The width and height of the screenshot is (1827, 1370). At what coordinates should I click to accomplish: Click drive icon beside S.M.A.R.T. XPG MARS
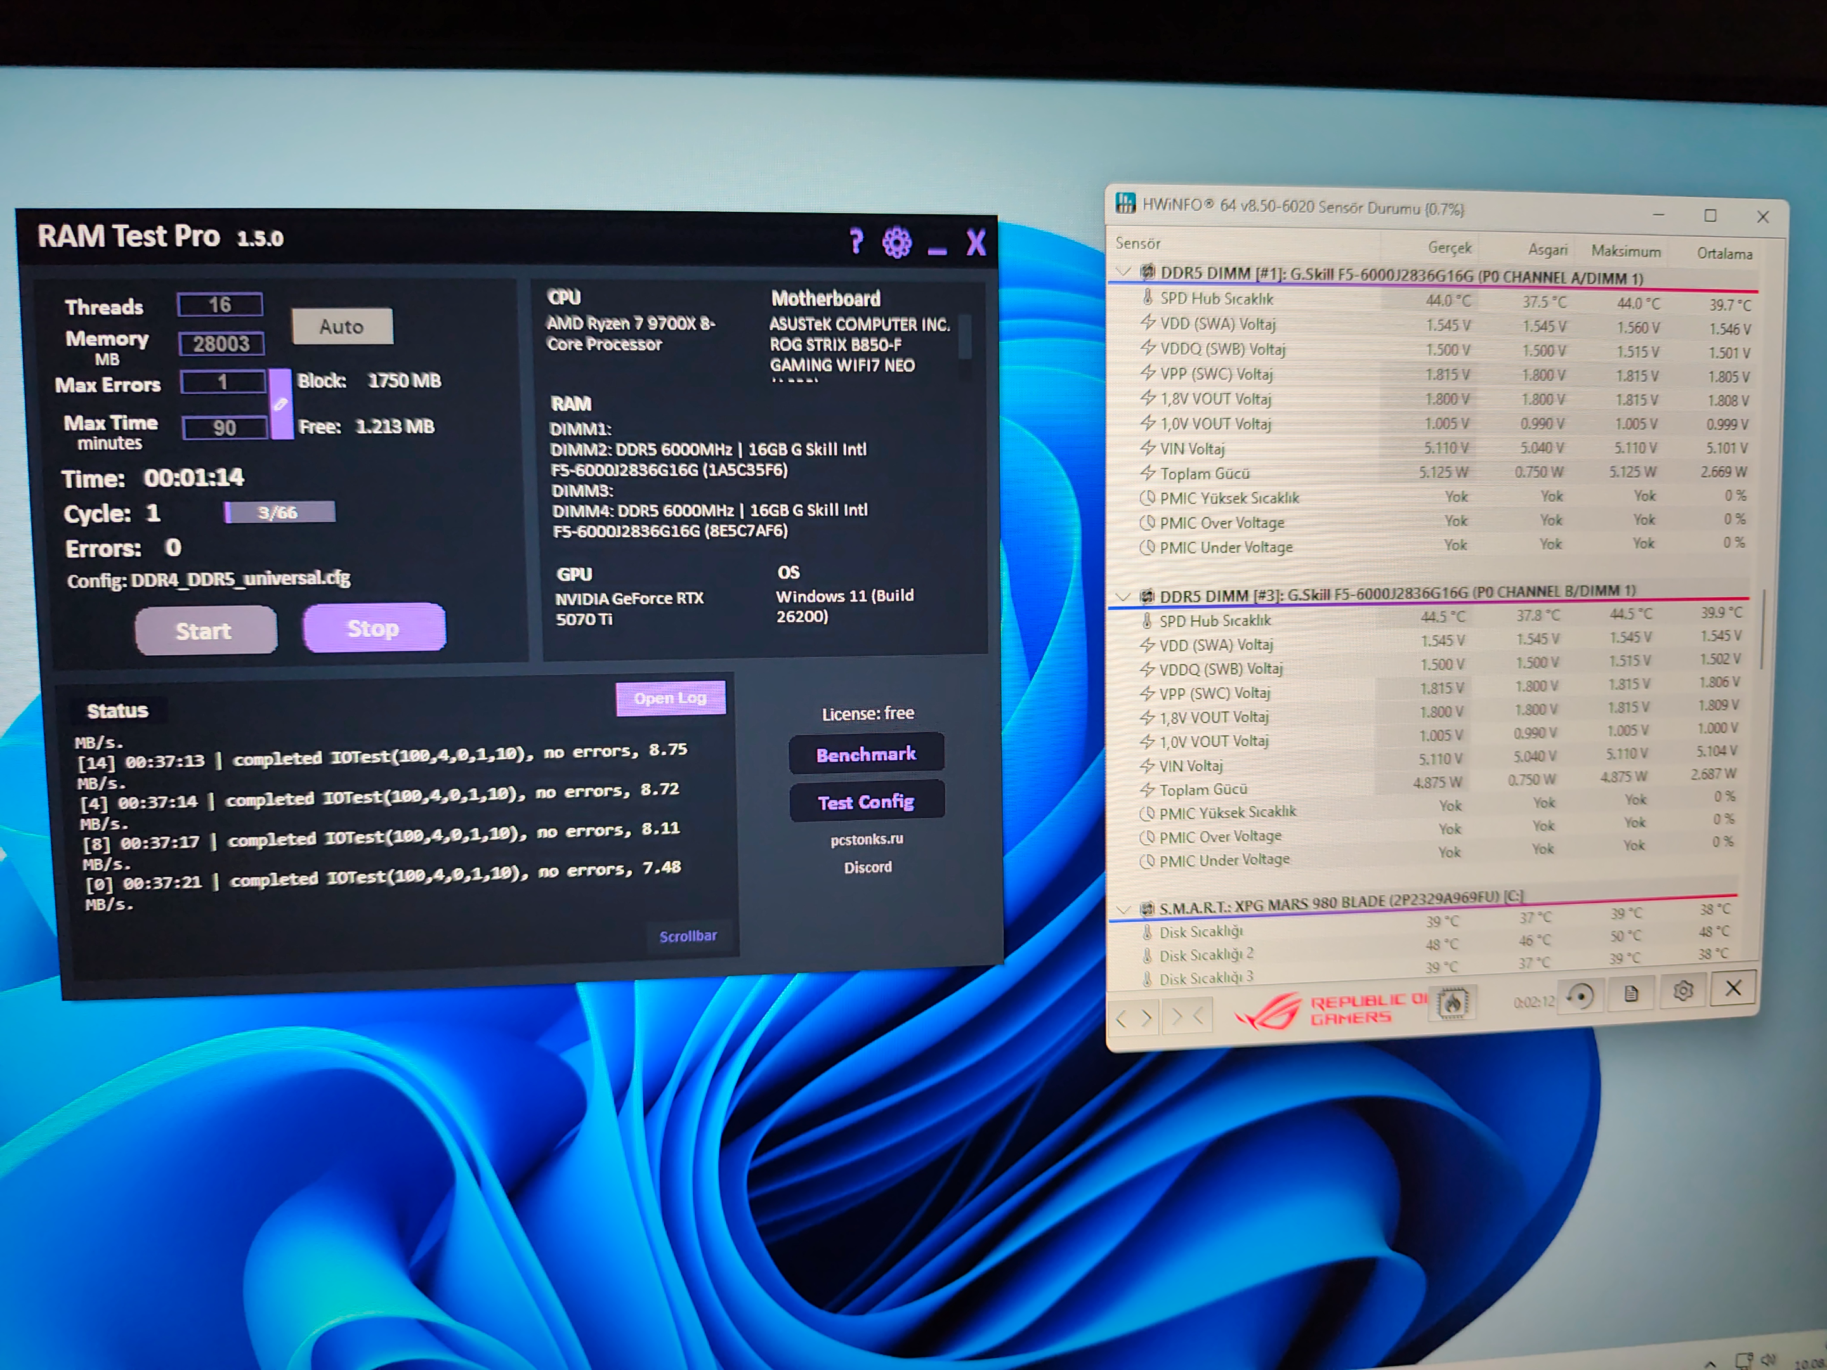tap(1146, 908)
